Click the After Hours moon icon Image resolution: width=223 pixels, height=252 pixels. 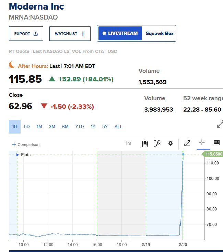tap(12, 65)
